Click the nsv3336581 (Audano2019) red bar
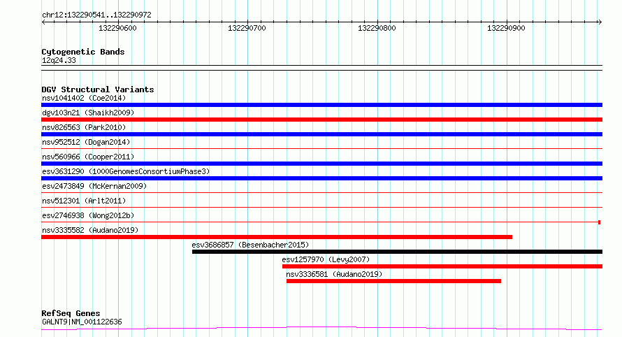 [x=393, y=281]
